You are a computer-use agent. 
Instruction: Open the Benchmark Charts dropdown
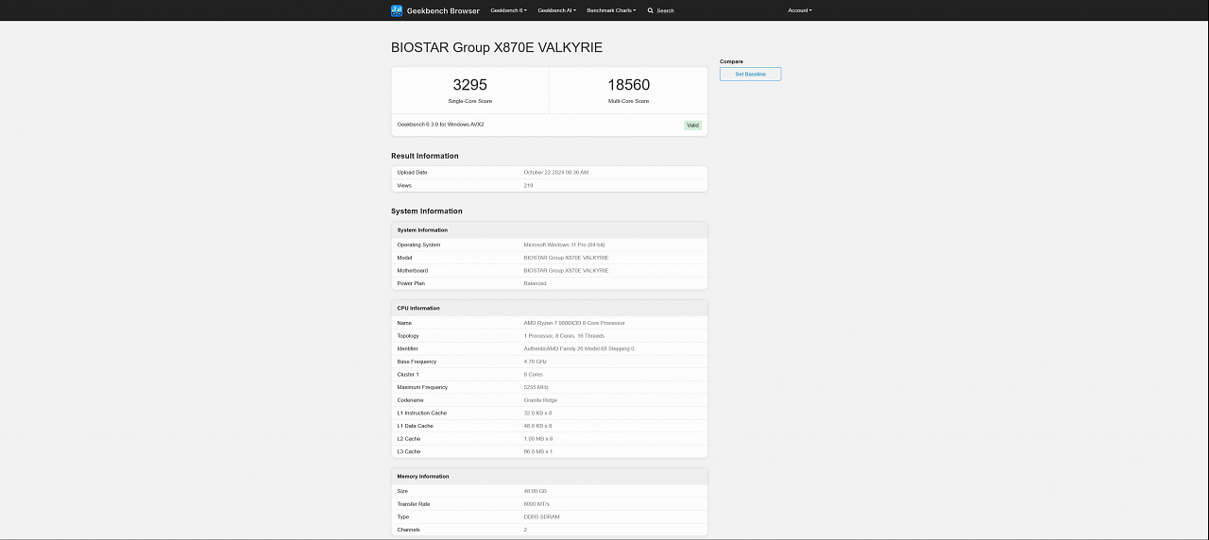(x=611, y=10)
